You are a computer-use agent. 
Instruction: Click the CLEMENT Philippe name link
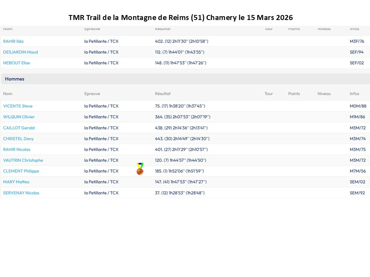[x=21, y=171]
